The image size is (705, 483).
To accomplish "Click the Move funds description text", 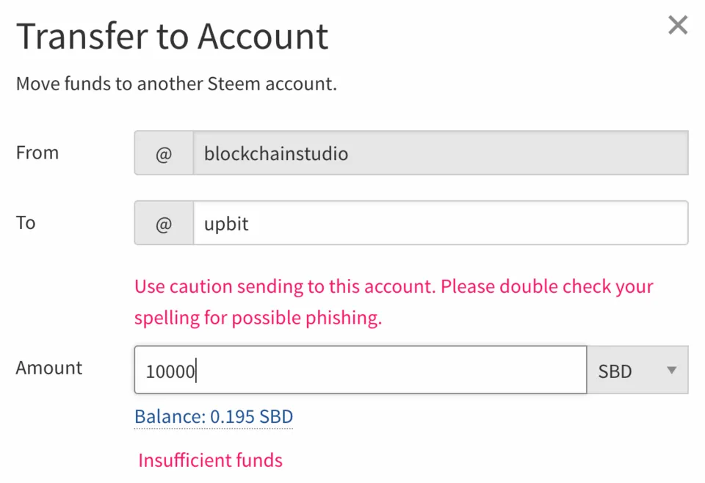I will [176, 84].
